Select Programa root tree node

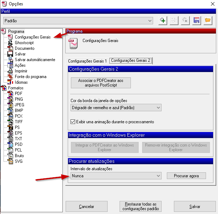[x=16, y=31]
